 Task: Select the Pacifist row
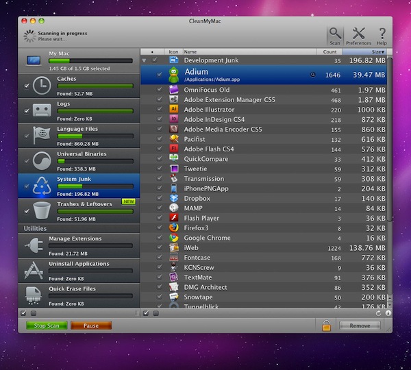[264, 139]
